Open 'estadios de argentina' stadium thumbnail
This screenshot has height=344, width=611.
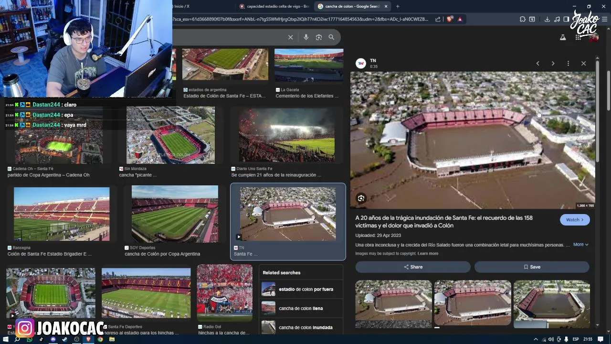click(225, 64)
